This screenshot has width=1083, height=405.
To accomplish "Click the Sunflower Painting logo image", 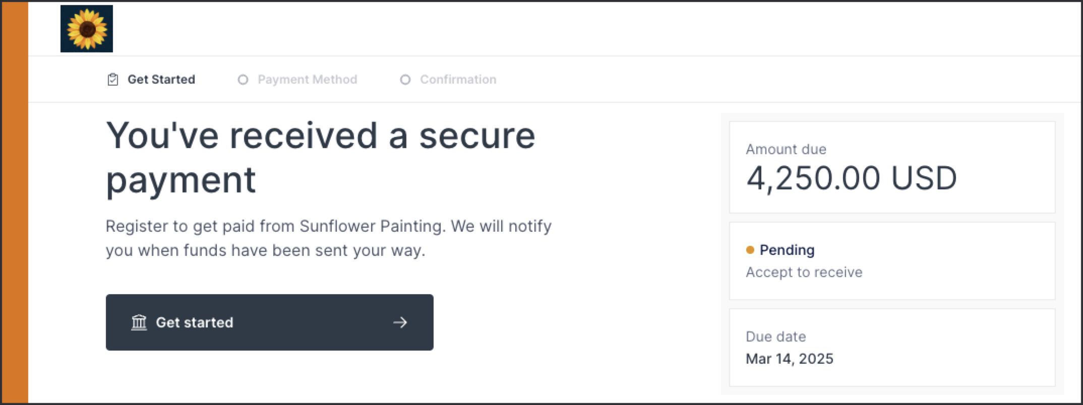I will tap(87, 29).
